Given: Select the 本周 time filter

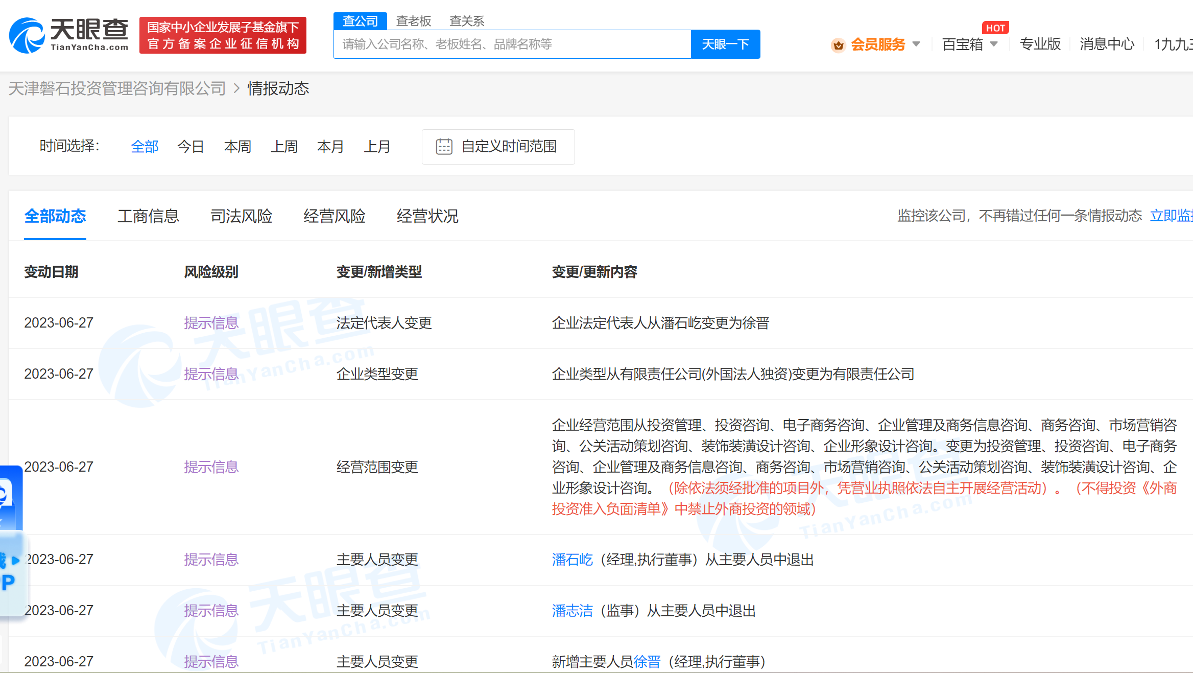Looking at the screenshot, I should [237, 147].
